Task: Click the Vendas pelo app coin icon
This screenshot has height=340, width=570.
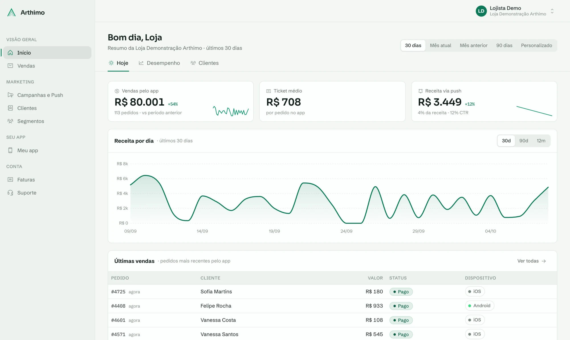Action: [117, 91]
